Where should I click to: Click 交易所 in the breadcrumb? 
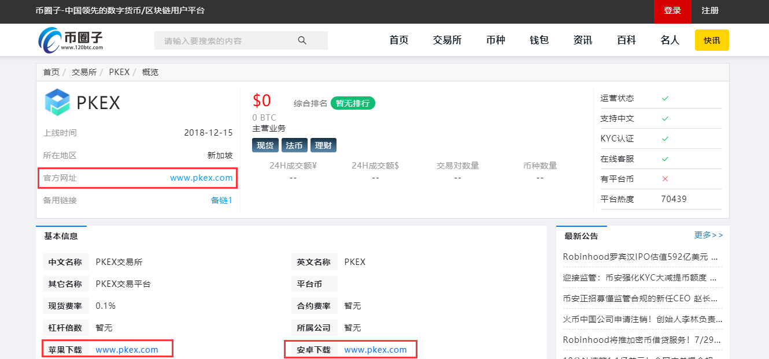point(84,72)
